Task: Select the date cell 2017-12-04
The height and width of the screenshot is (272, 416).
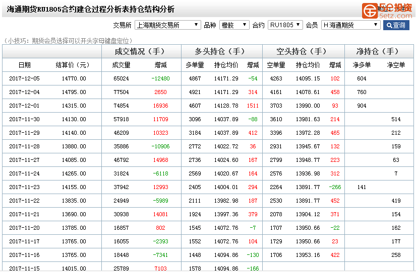Action: [x=24, y=92]
